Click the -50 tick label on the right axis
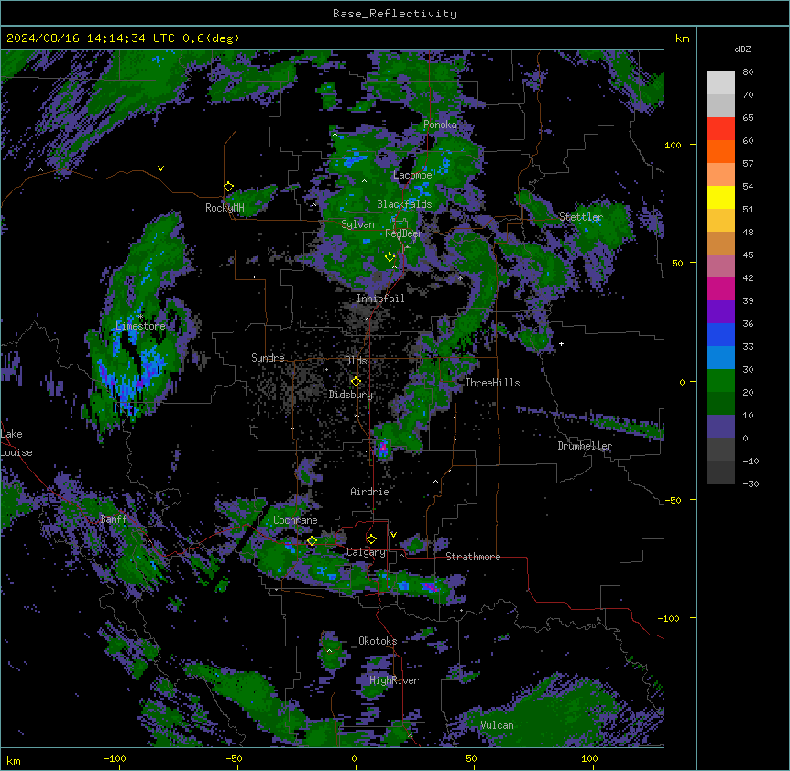This screenshot has height=771, width=790. [673, 500]
